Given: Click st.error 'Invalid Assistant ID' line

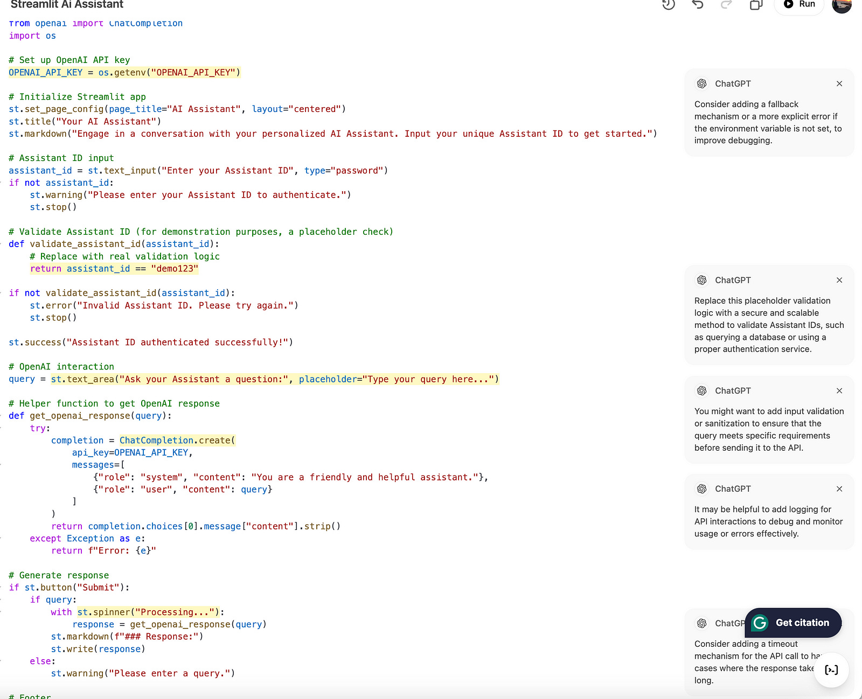Looking at the screenshot, I should [x=164, y=305].
